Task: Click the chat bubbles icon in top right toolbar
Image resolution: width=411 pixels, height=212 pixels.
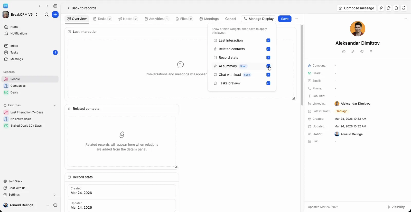Action: tap(389, 8)
